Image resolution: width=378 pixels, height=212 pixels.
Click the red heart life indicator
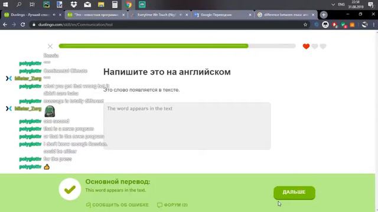[306, 46]
